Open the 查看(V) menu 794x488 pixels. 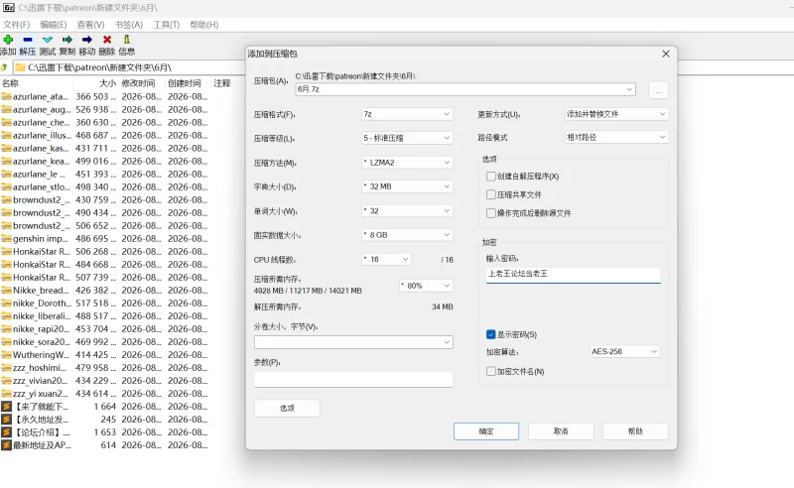coord(90,24)
